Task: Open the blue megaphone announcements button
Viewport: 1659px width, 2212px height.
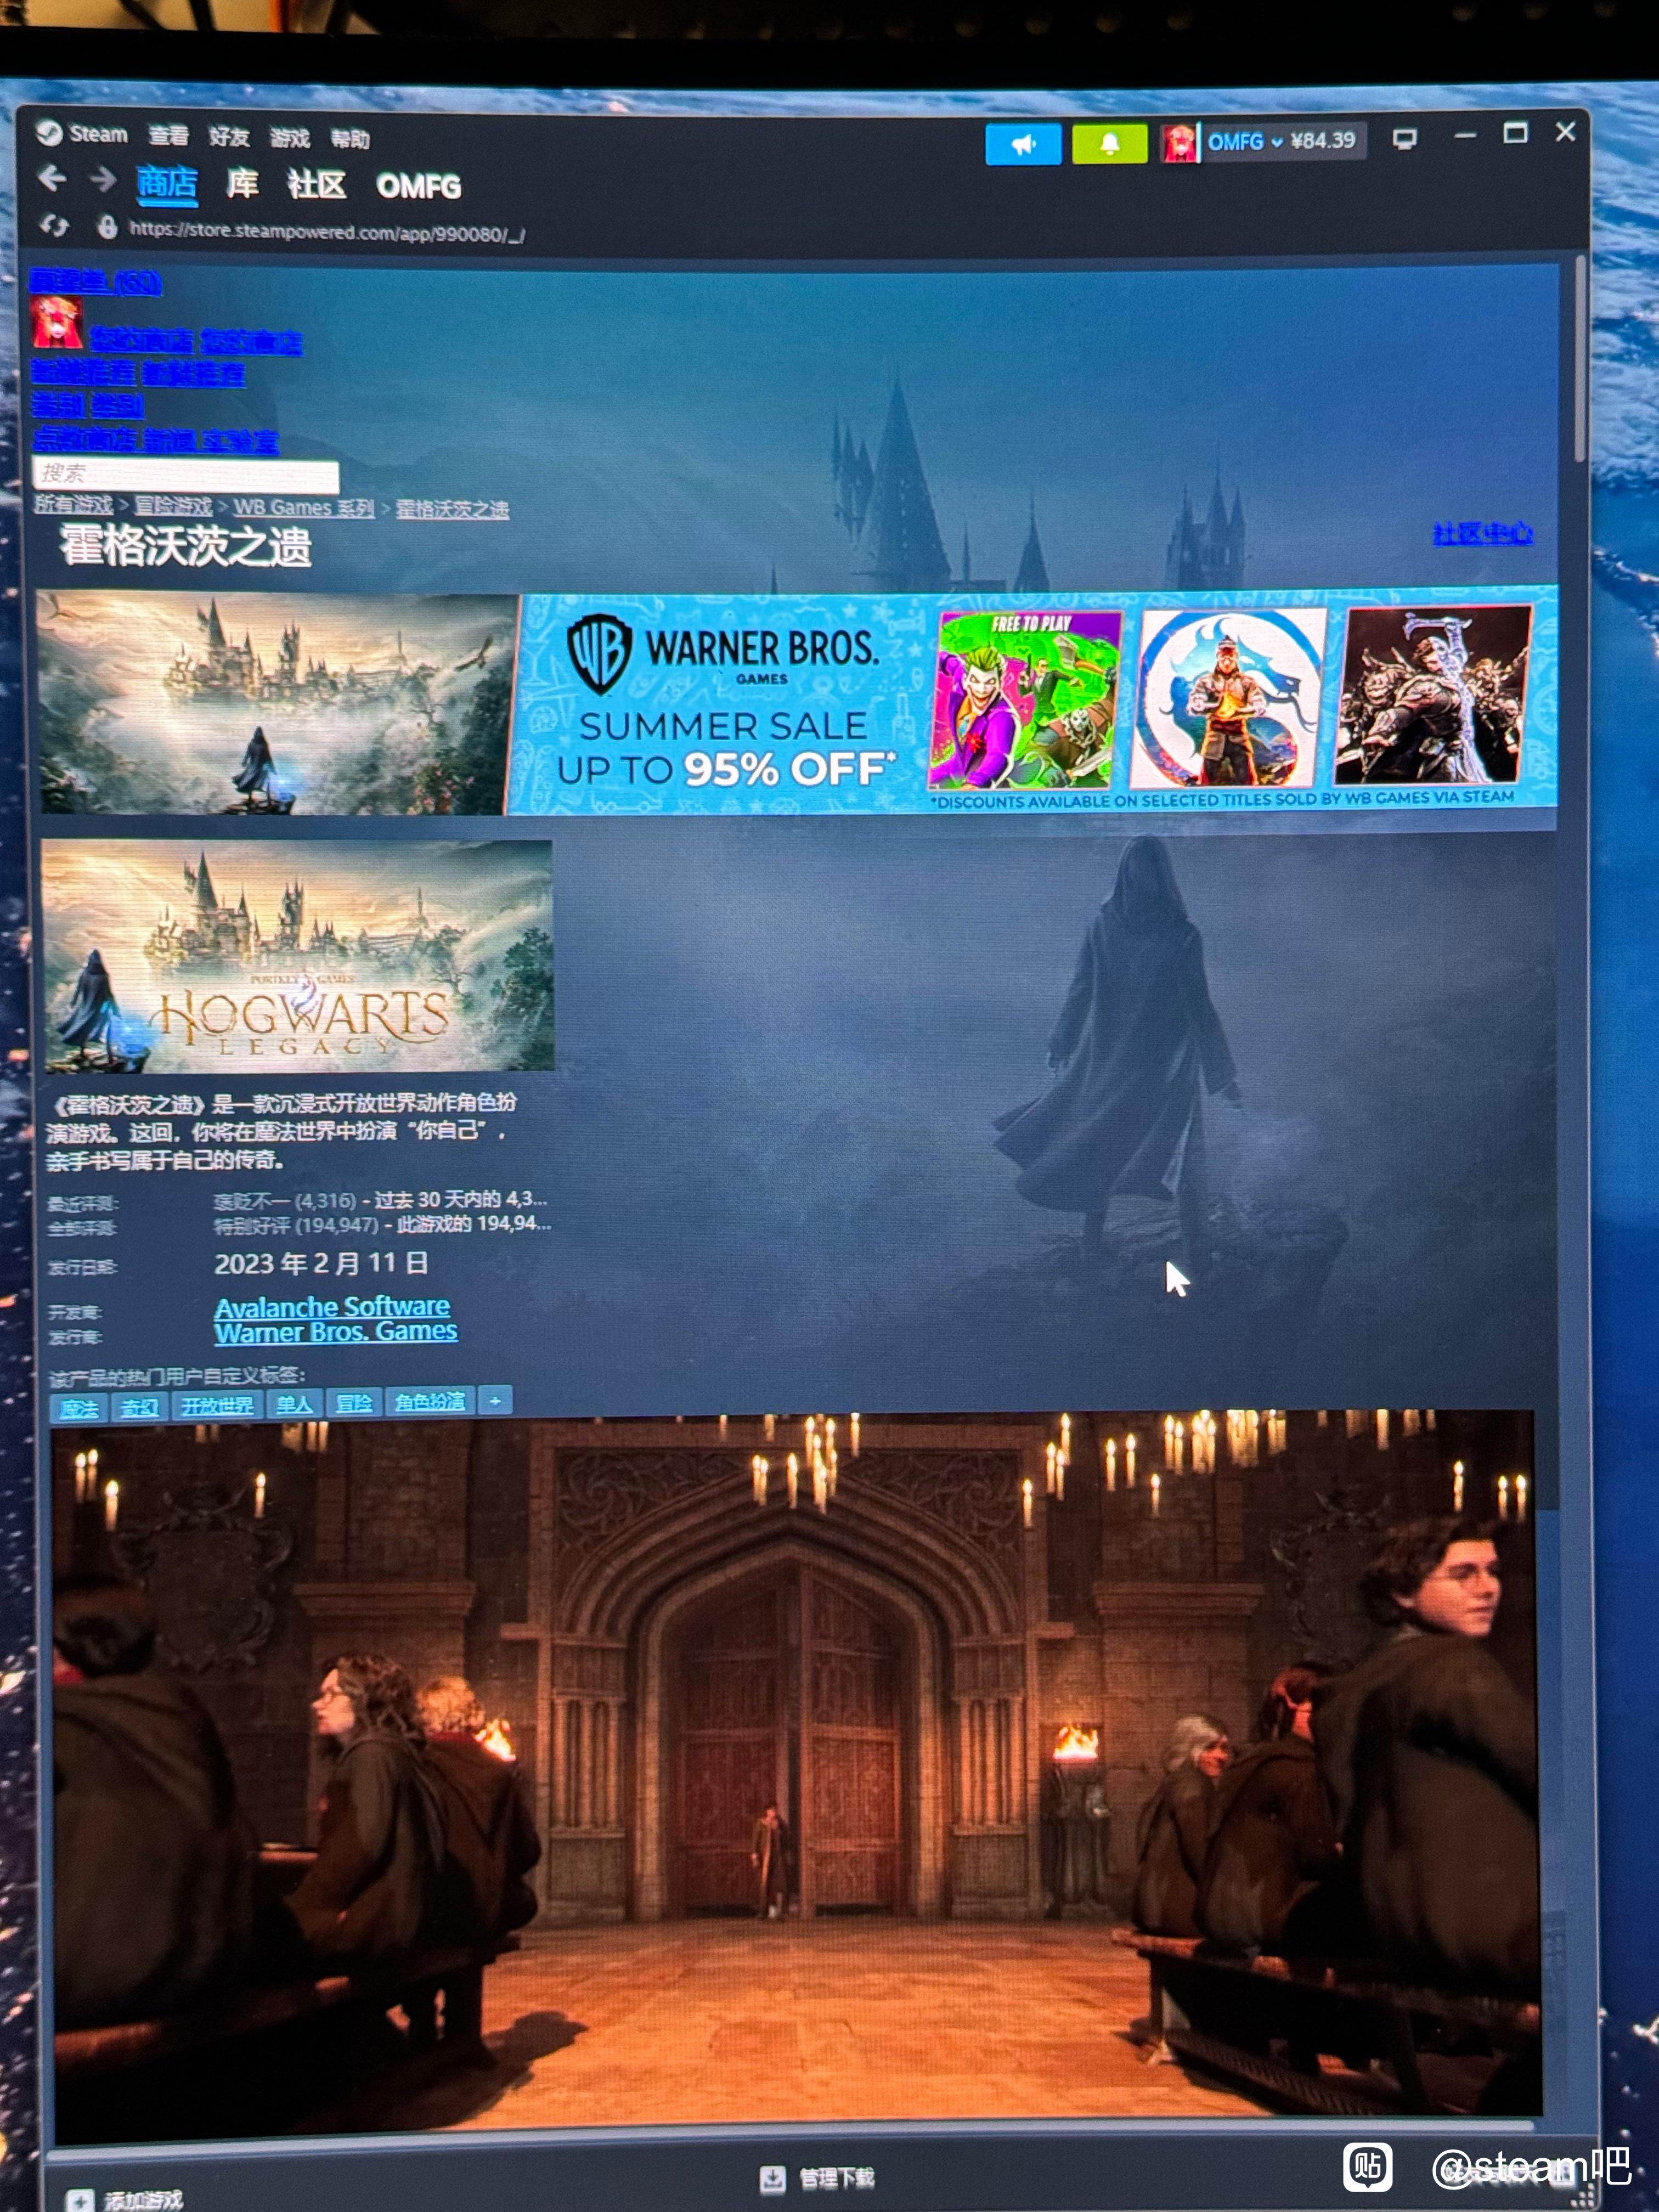Action: point(1023,144)
